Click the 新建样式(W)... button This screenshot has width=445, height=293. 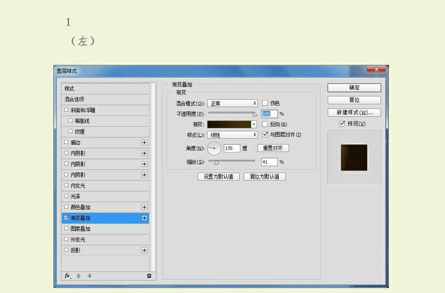coord(354,113)
